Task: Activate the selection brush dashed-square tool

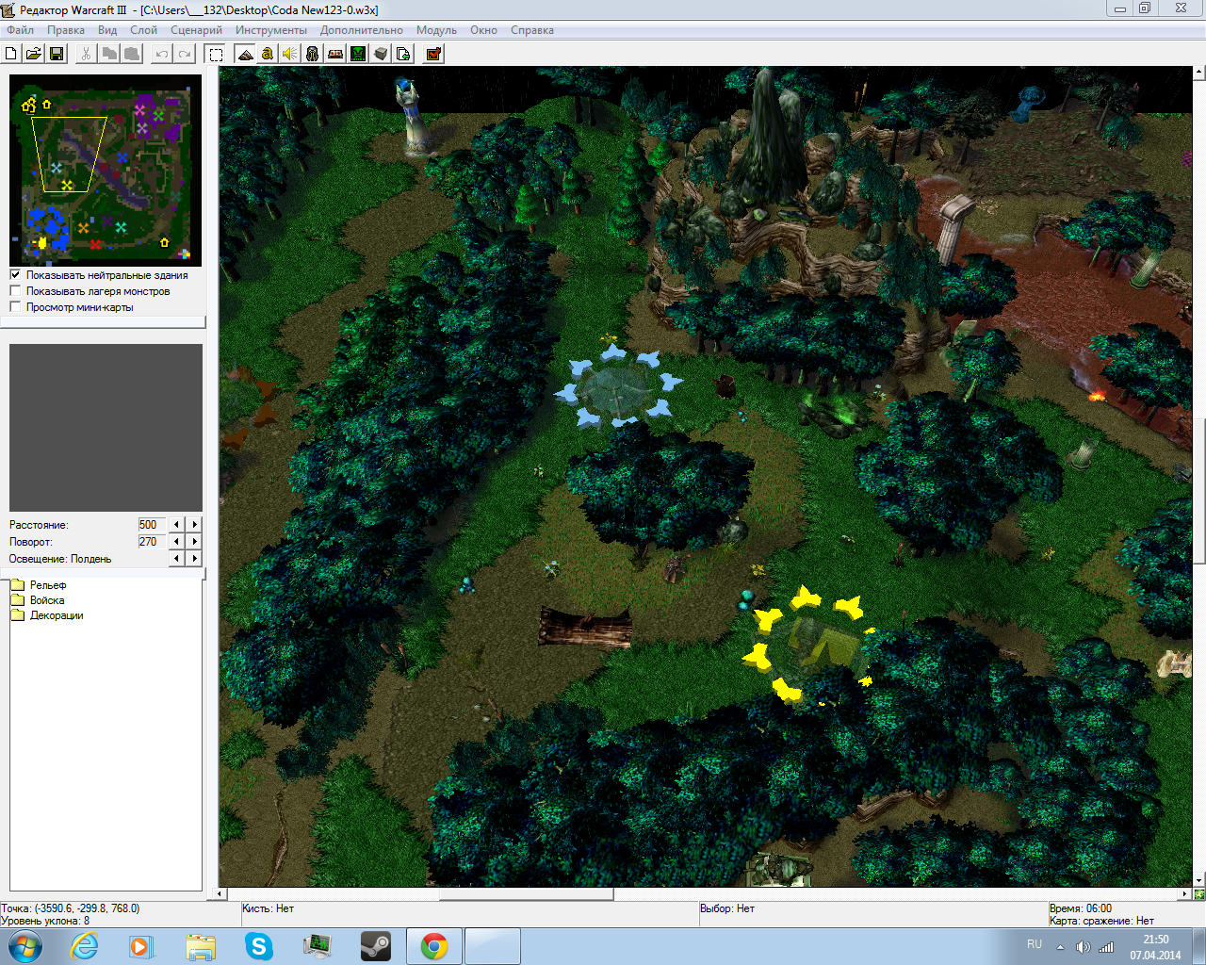Action: coord(215,54)
